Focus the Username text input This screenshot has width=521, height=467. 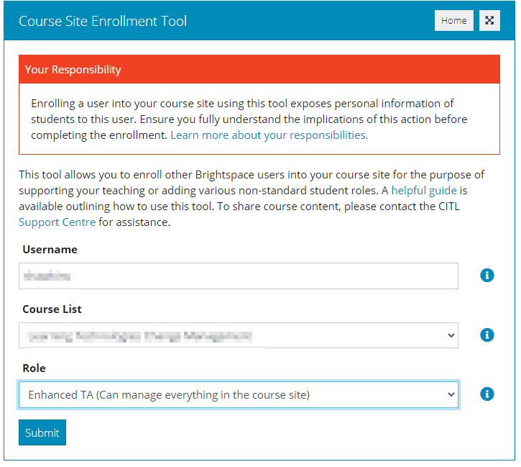point(239,276)
